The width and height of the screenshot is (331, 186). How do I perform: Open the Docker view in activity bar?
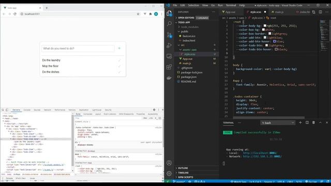[169, 78]
